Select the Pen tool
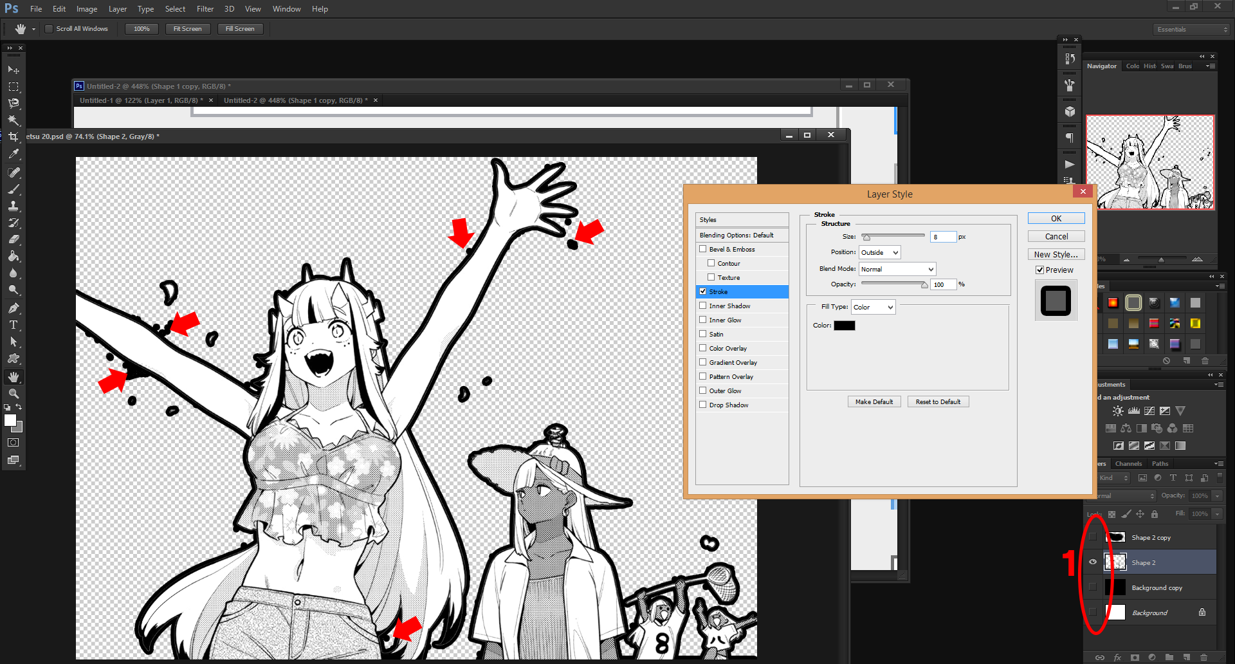Screen dimensions: 1235x664 pos(14,308)
